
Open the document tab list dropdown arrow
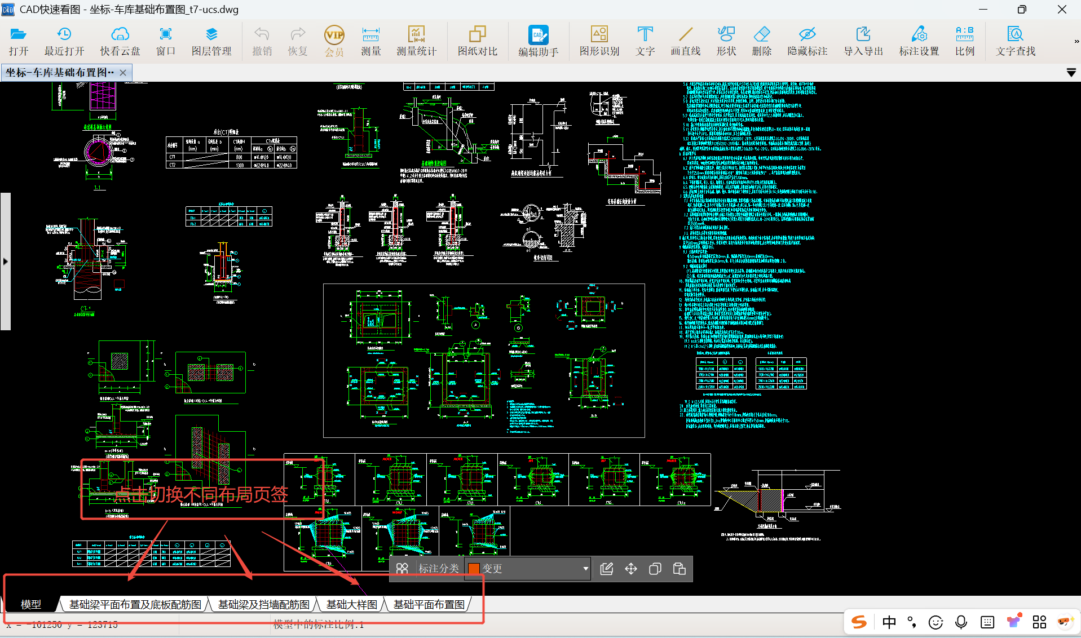click(x=1071, y=73)
